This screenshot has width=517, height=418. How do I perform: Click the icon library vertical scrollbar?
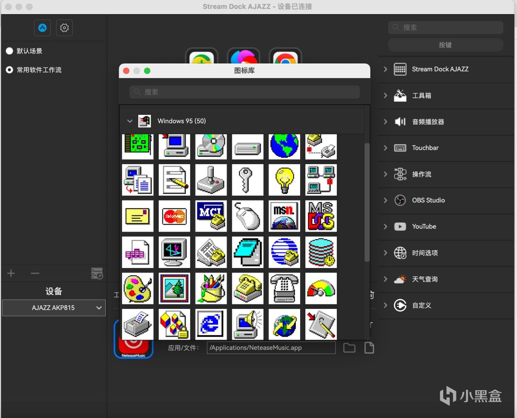[x=367, y=202]
